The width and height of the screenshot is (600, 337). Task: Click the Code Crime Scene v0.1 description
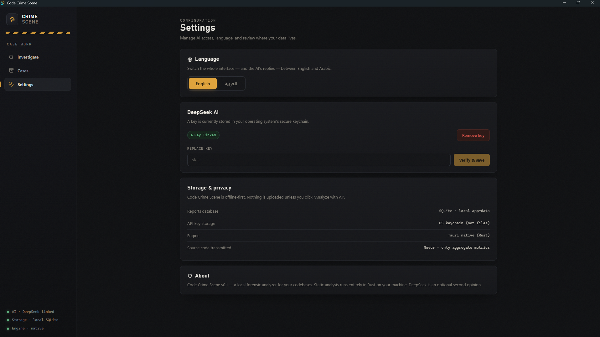[334, 285]
